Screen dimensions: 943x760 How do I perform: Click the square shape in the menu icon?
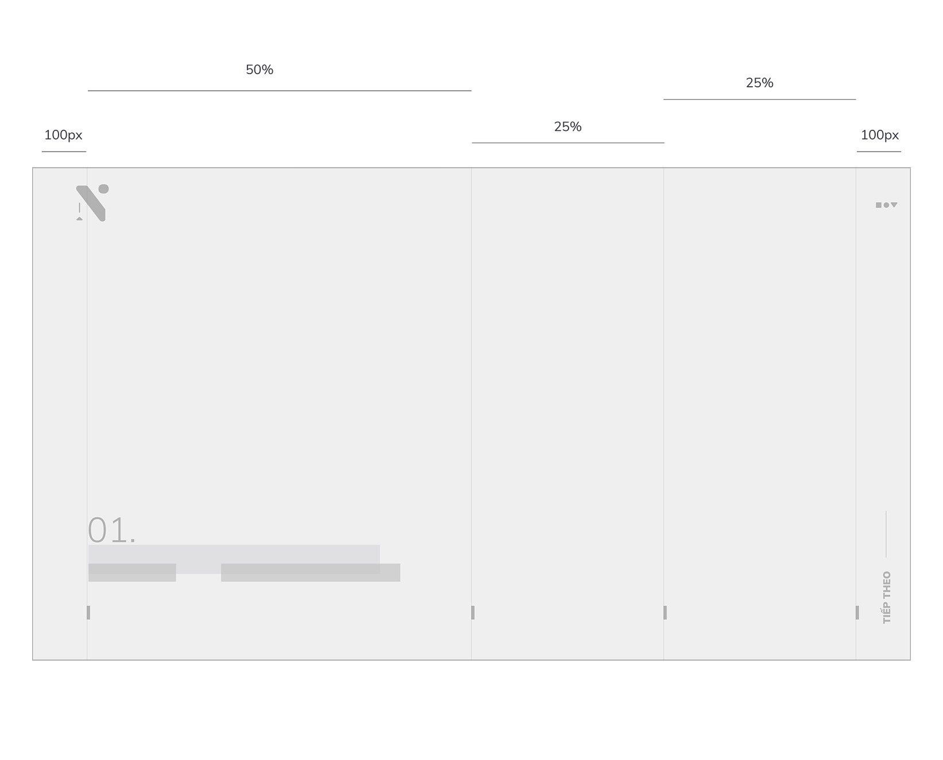tap(879, 205)
